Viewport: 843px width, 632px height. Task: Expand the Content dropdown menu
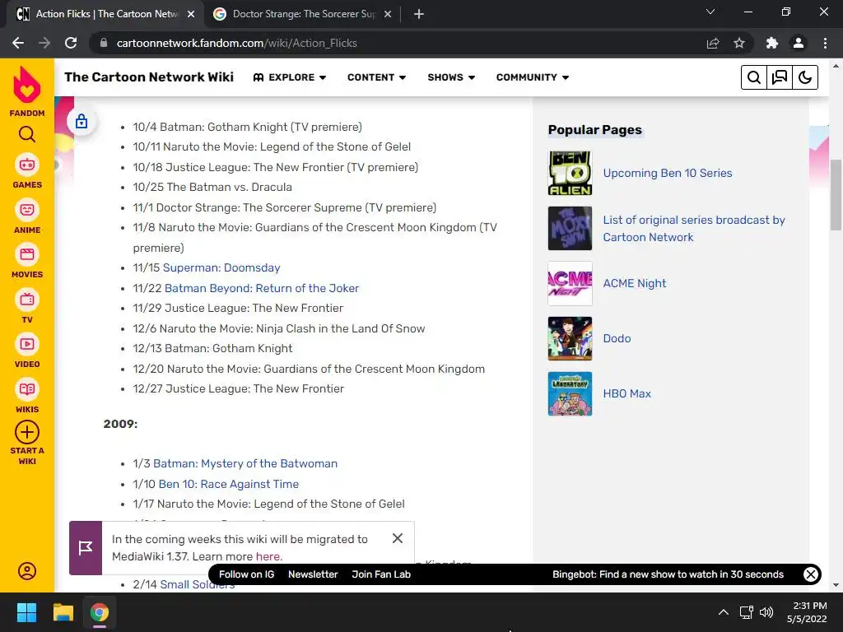pos(376,77)
